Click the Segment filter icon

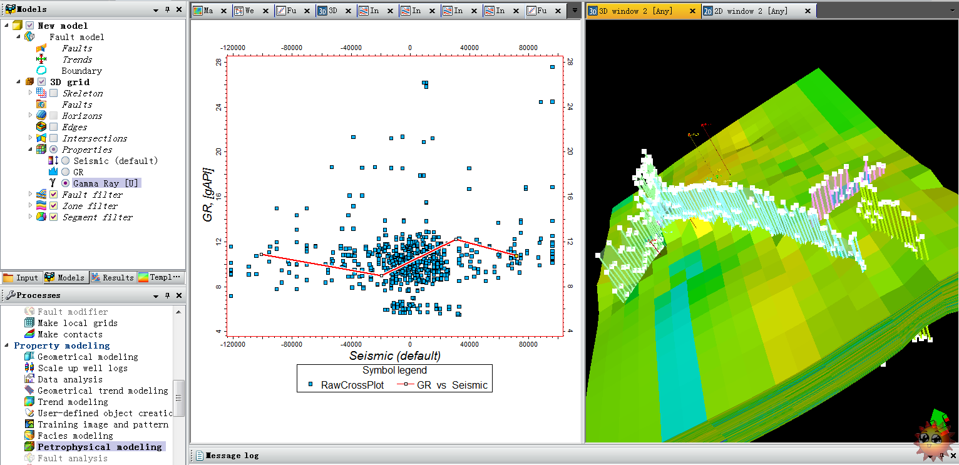pos(41,217)
